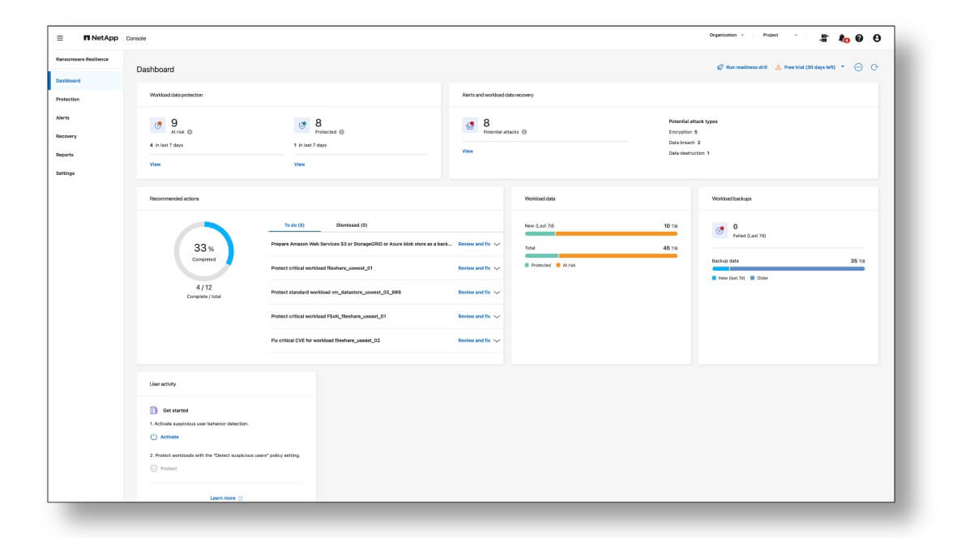This screenshot has width=953, height=538.
Task: Click Run readiness drill
Action: click(x=741, y=67)
